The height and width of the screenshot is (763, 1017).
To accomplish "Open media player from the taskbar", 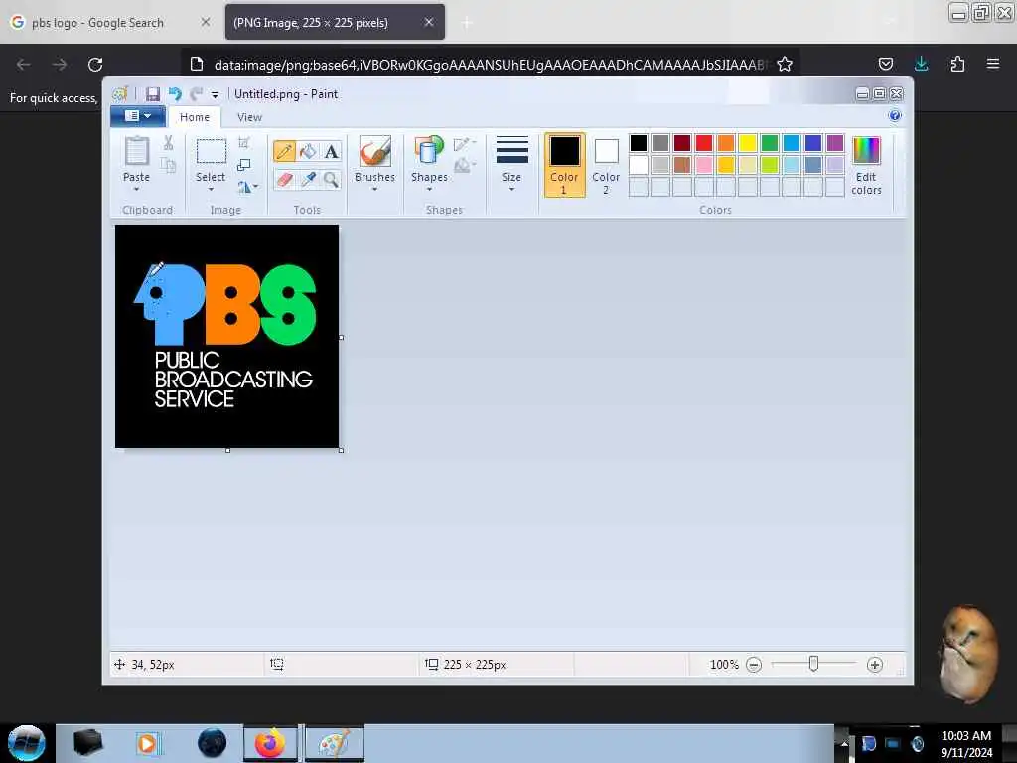I will (x=147, y=743).
